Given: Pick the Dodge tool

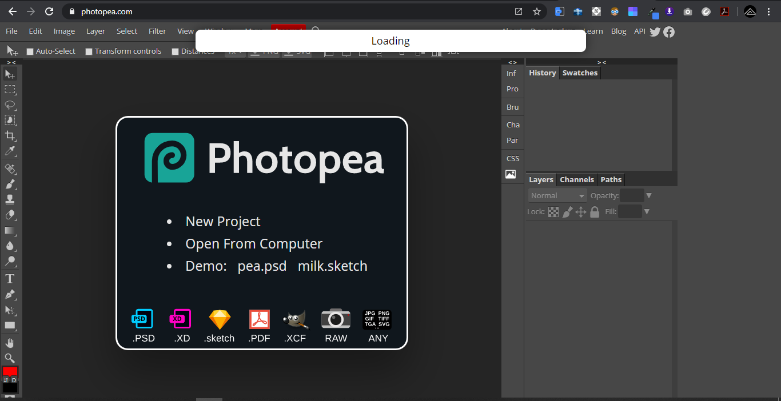Looking at the screenshot, I should 10,262.
